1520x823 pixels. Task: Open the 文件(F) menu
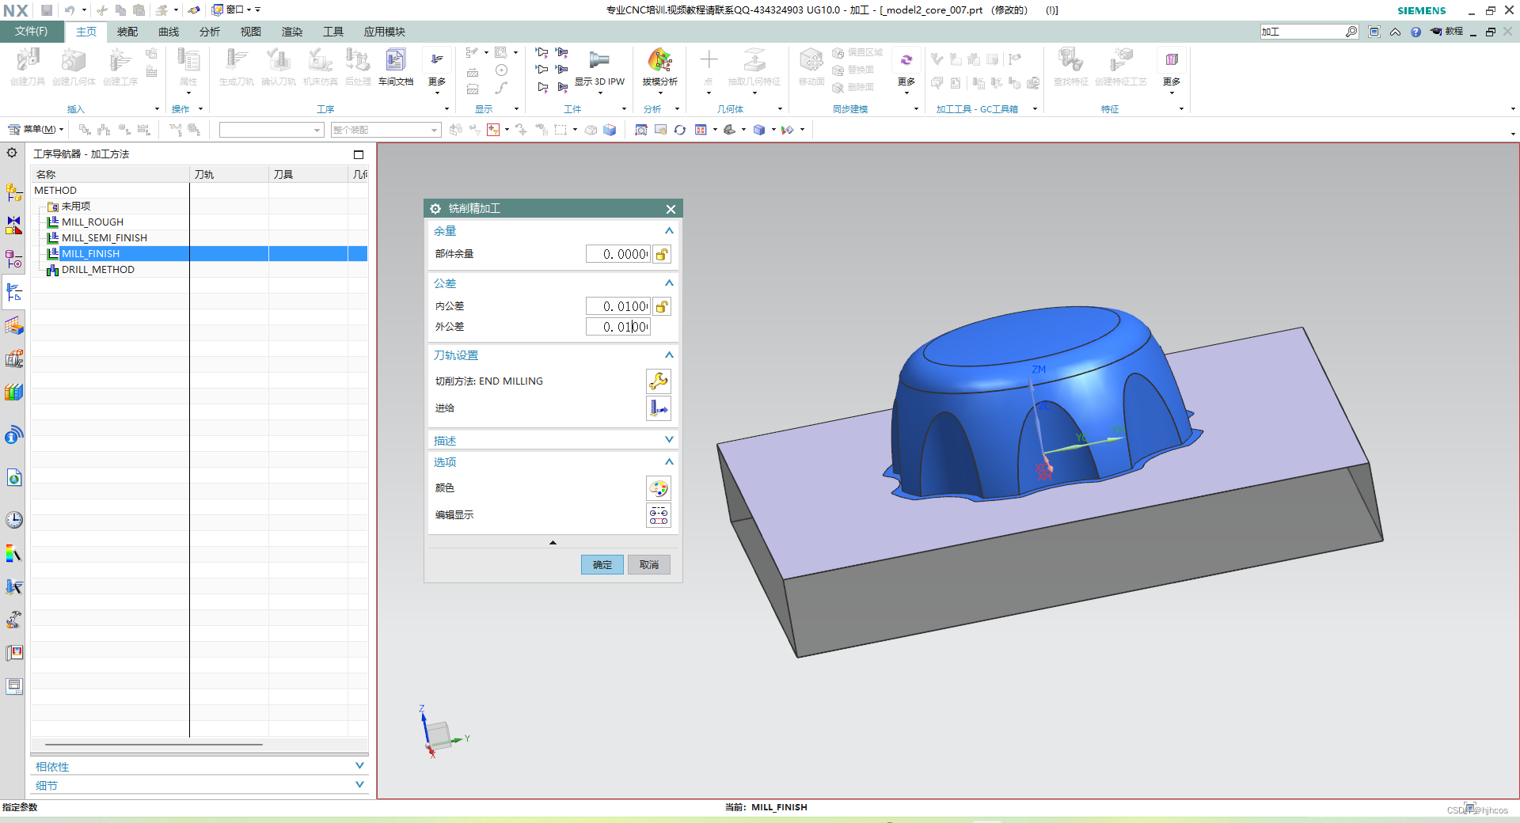(x=31, y=32)
